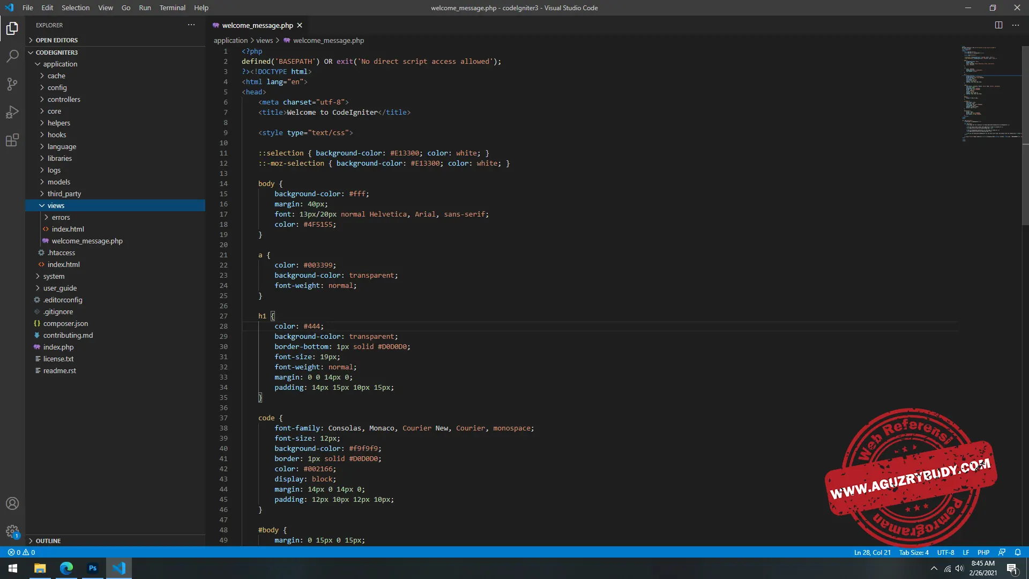Collapse the application folder
Screen dimensions: 1029x579
(x=115, y=64)
